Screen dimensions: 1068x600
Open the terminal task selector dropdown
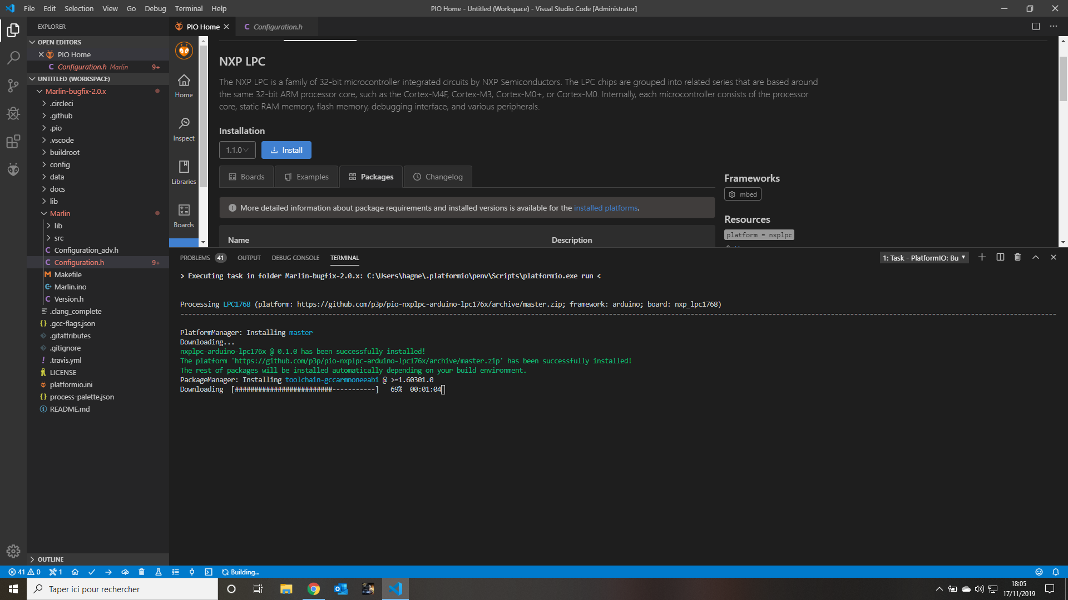[x=924, y=258]
